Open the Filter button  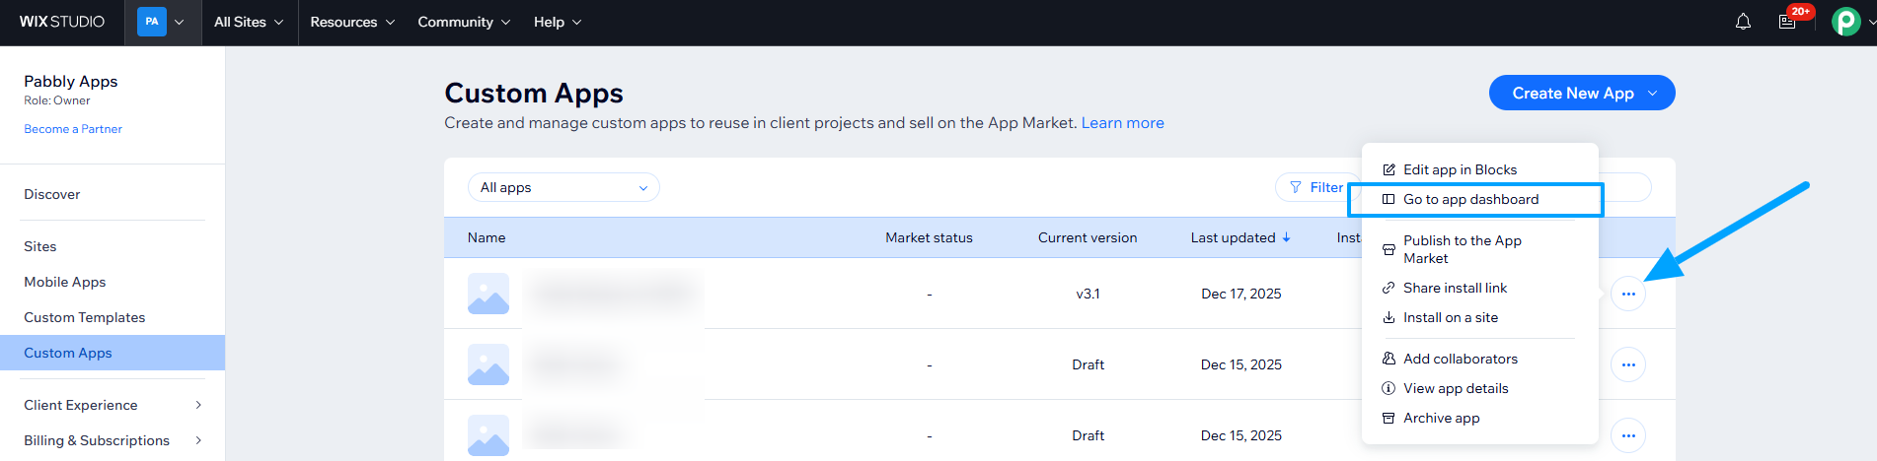coord(1316,187)
